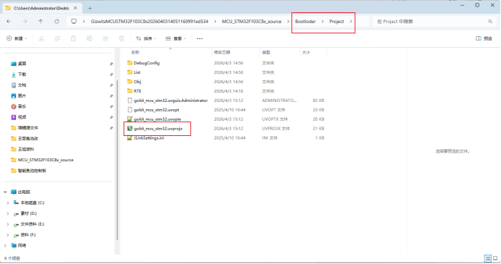
Task: Go back to the previous folder
Action: point(9,22)
